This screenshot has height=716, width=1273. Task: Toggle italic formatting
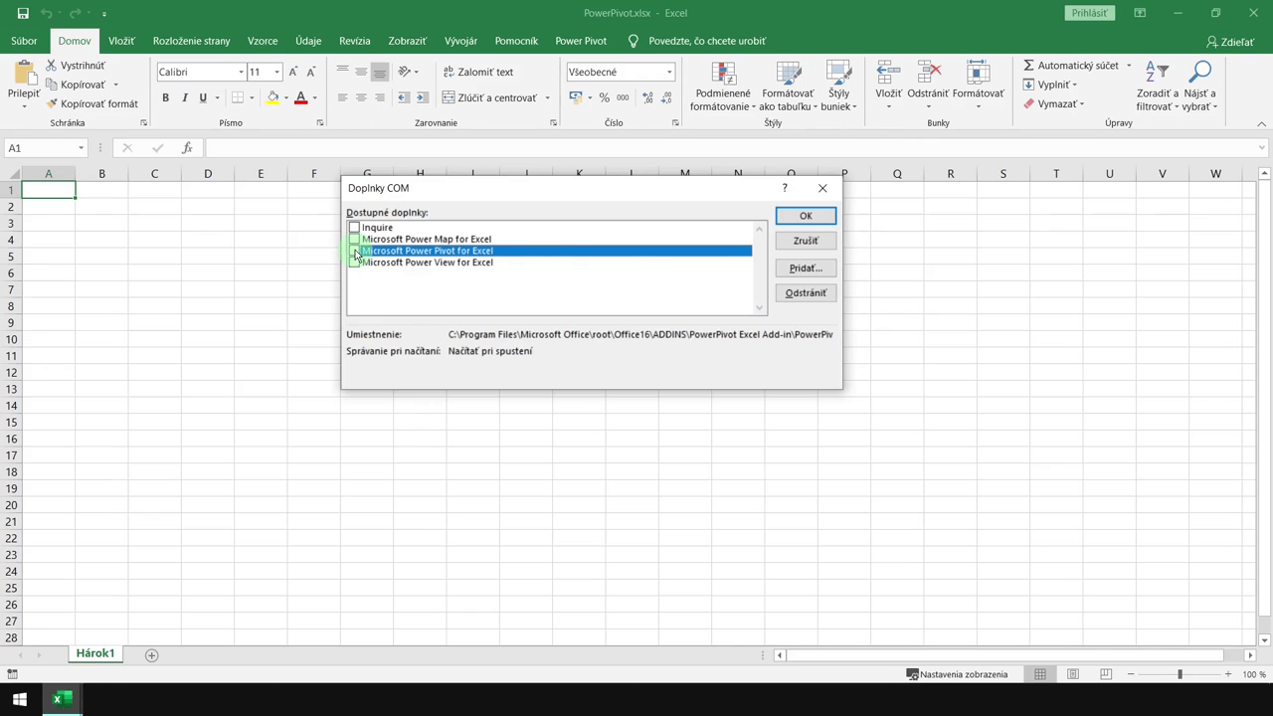coord(184,97)
